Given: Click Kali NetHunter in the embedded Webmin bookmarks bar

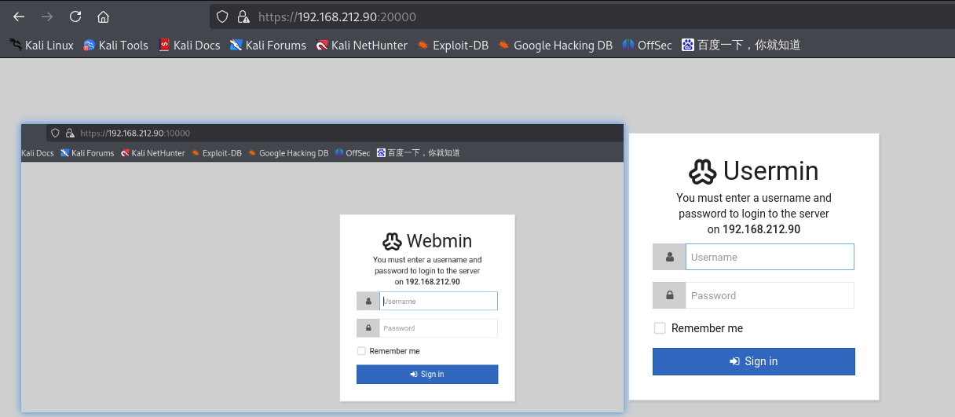Looking at the screenshot, I should pos(152,153).
